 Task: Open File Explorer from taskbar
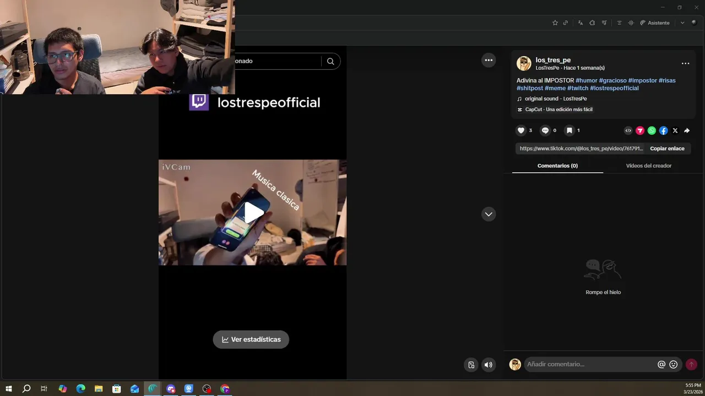(x=99, y=389)
